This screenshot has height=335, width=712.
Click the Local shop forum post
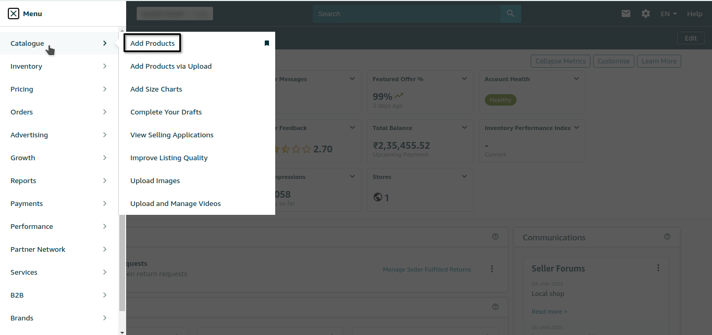(548, 293)
